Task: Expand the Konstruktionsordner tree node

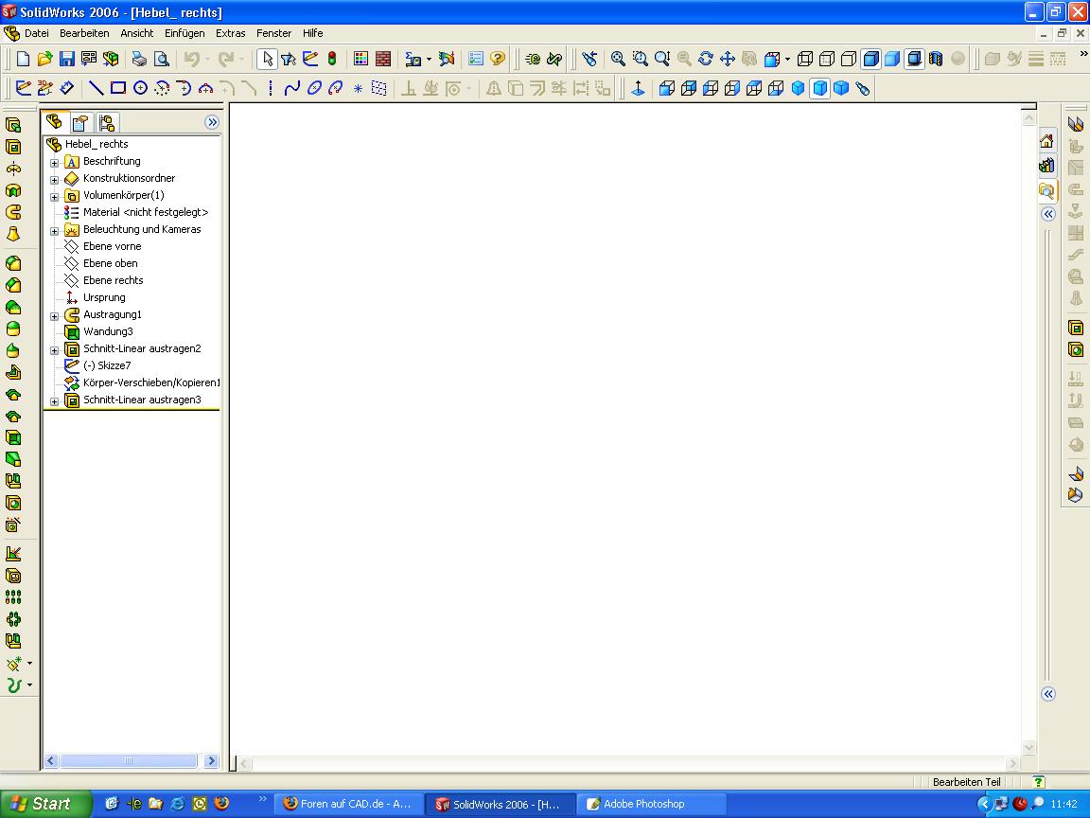Action: [54, 180]
